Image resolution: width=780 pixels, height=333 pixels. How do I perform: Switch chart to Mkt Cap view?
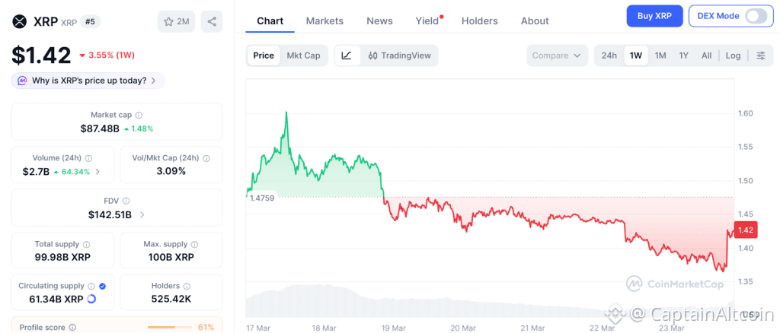[303, 55]
